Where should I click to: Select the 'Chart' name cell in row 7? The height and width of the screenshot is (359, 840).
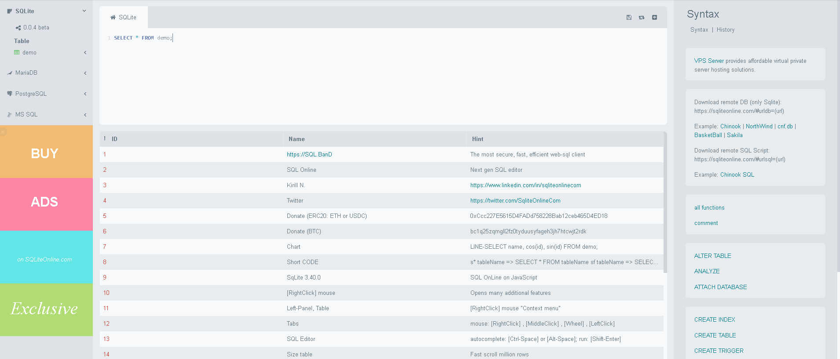coord(374,247)
